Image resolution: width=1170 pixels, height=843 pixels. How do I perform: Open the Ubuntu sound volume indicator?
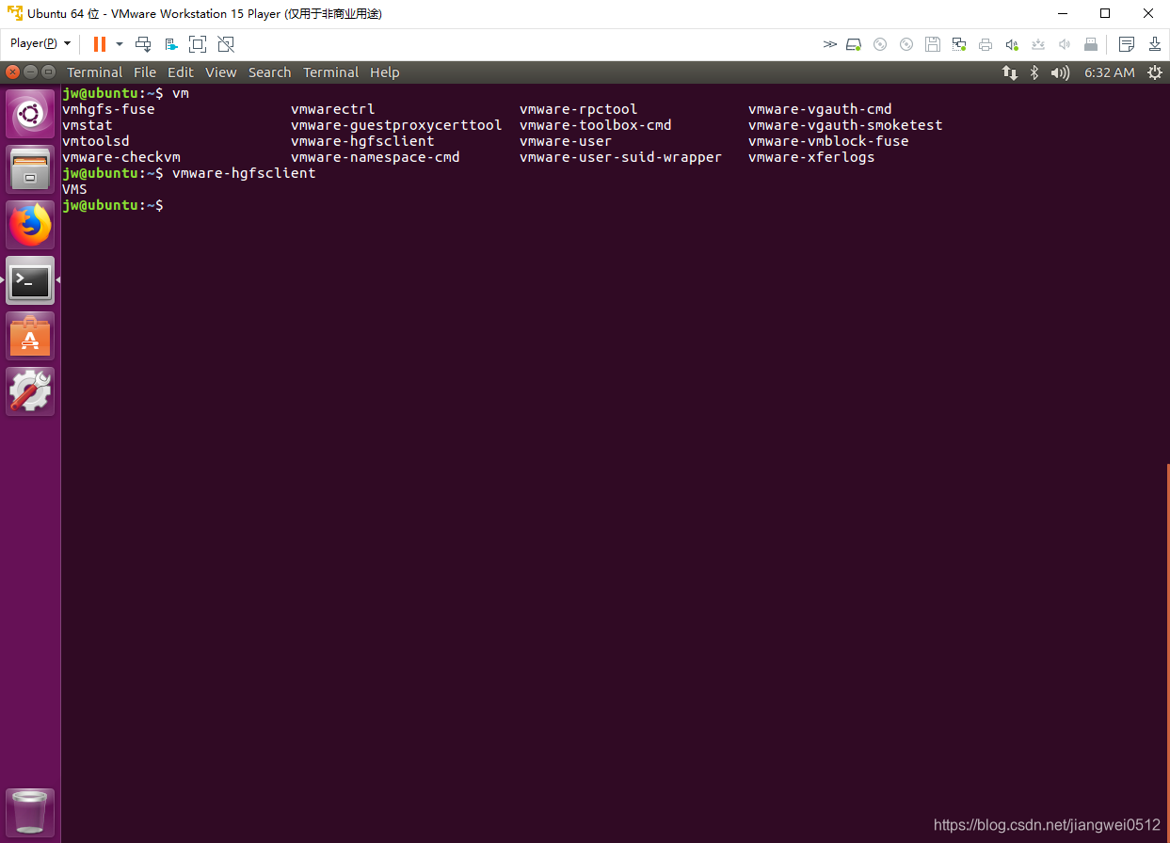pyautogui.click(x=1060, y=72)
